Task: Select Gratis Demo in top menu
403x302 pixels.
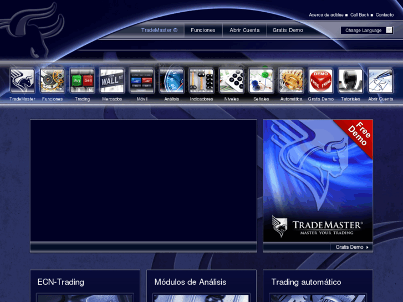Action: 288,30
